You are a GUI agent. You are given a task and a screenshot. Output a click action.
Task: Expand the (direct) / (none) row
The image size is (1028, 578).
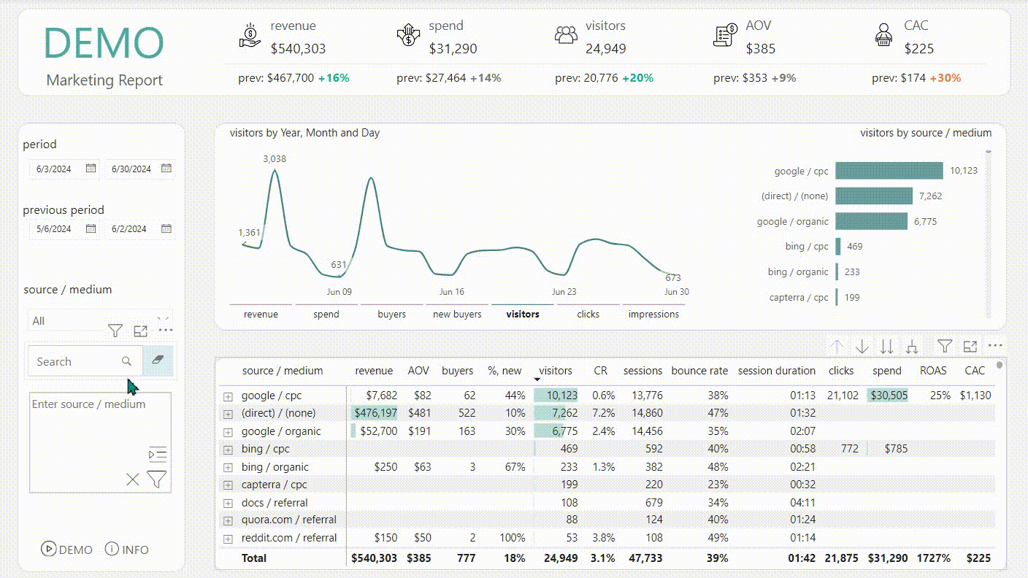pyautogui.click(x=228, y=414)
